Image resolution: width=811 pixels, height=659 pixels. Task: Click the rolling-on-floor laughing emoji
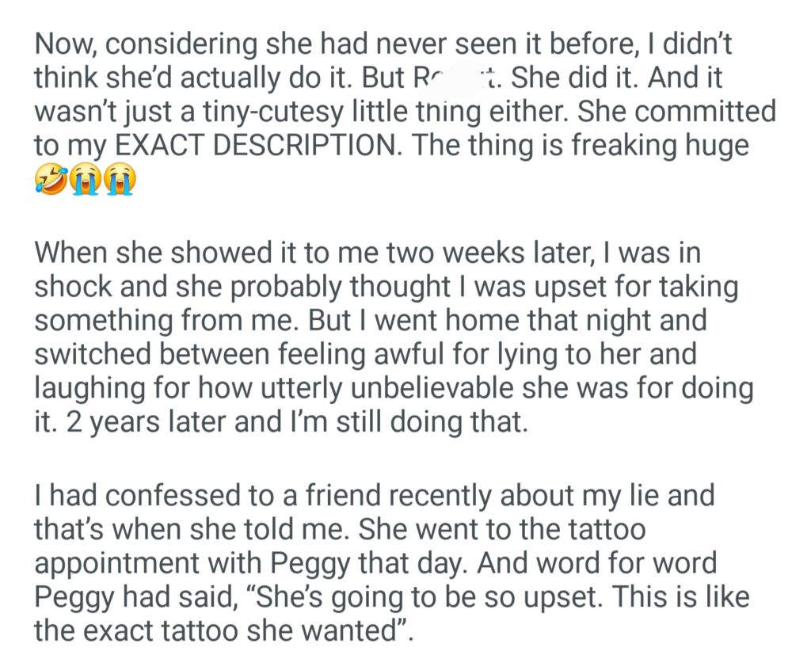pyautogui.click(x=49, y=181)
